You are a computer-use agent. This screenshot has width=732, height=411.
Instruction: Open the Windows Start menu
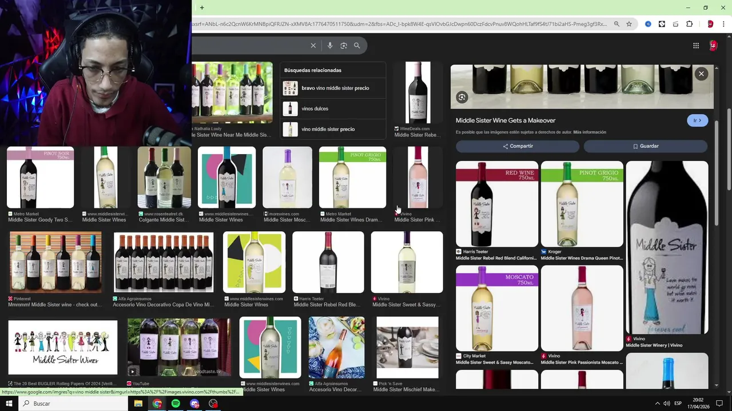(x=9, y=404)
